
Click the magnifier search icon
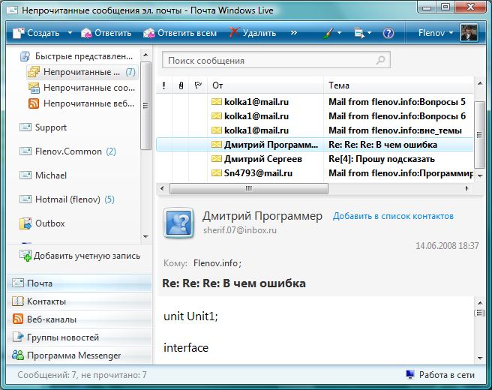click(380, 60)
